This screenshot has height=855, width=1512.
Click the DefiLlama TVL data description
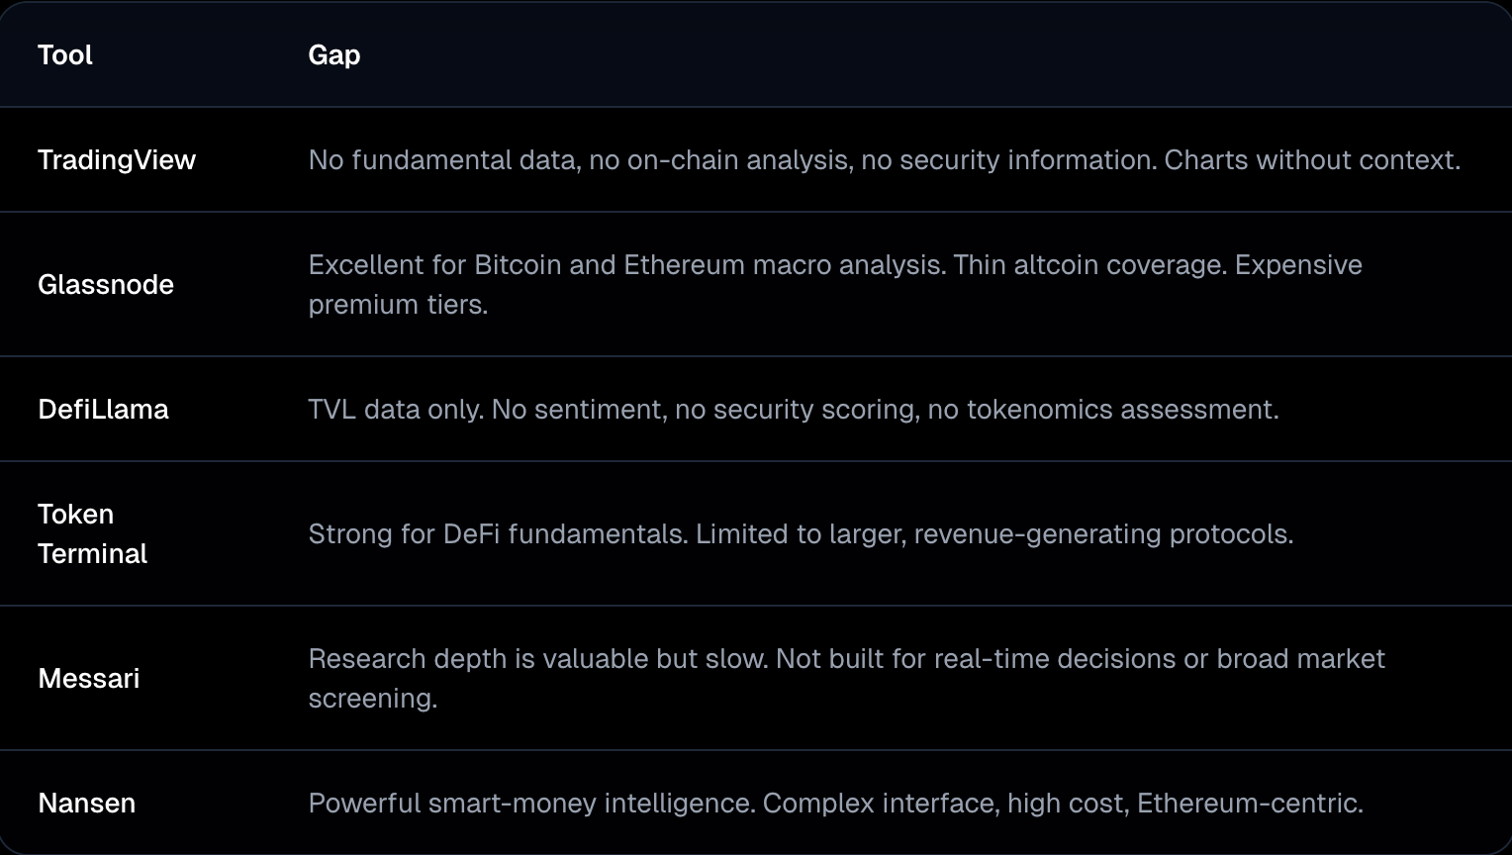(x=396, y=409)
